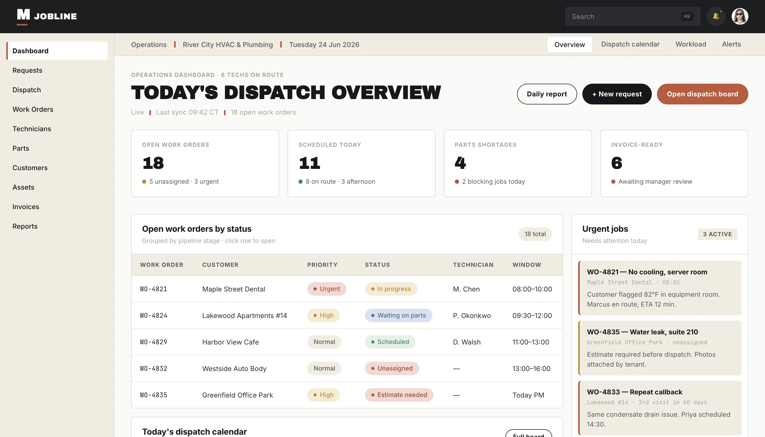Click technician D. Walsh
The image size is (765, 437).
click(x=467, y=342)
